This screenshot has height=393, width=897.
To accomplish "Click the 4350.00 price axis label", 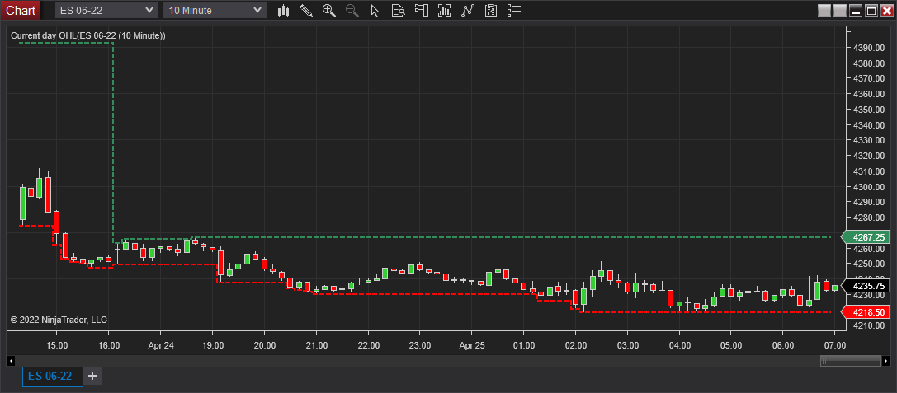I will click(x=870, y=109).
